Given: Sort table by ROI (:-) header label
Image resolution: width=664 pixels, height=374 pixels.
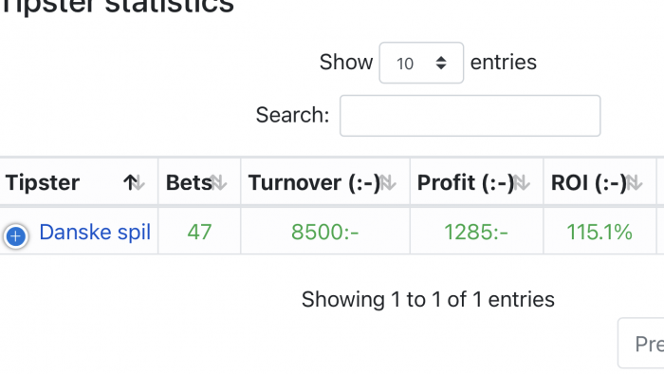Looking at the screenshot, I should (x=589, y=183).
